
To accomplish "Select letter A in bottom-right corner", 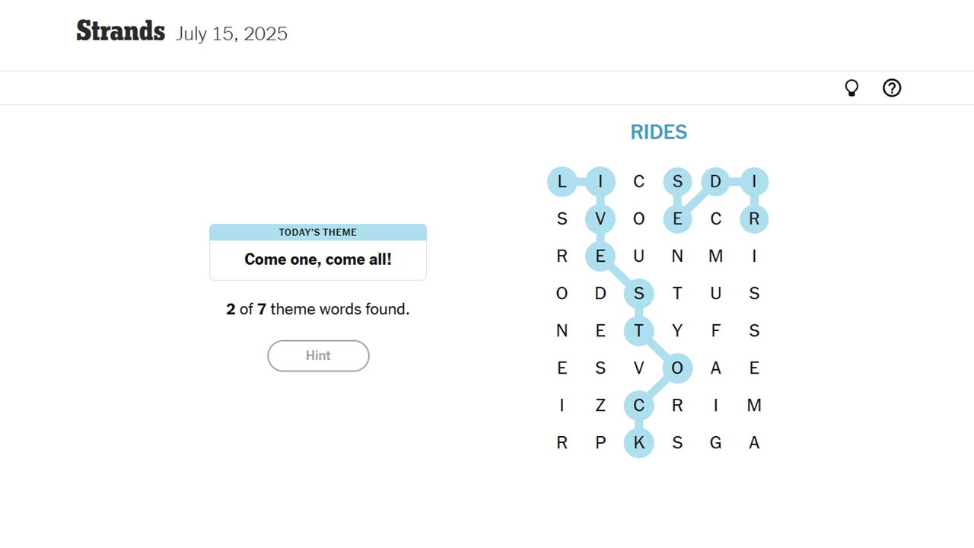I will coord(754,443).
